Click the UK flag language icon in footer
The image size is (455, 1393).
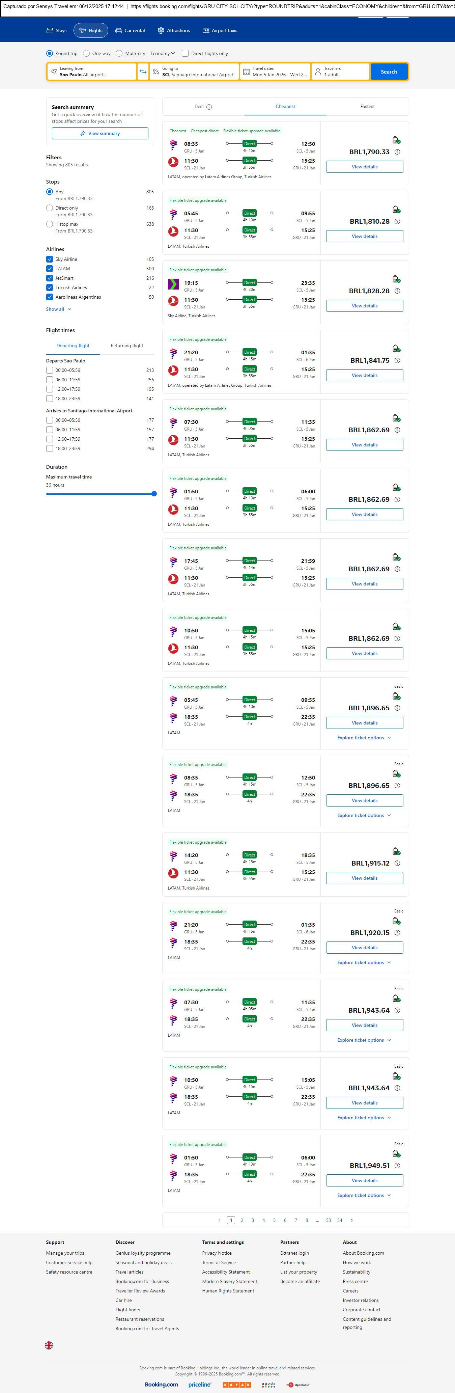click(49, 1345)
